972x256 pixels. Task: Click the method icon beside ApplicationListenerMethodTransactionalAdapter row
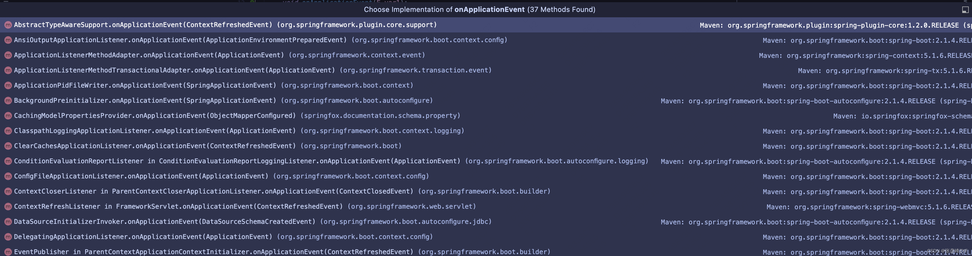click(8, 70)
